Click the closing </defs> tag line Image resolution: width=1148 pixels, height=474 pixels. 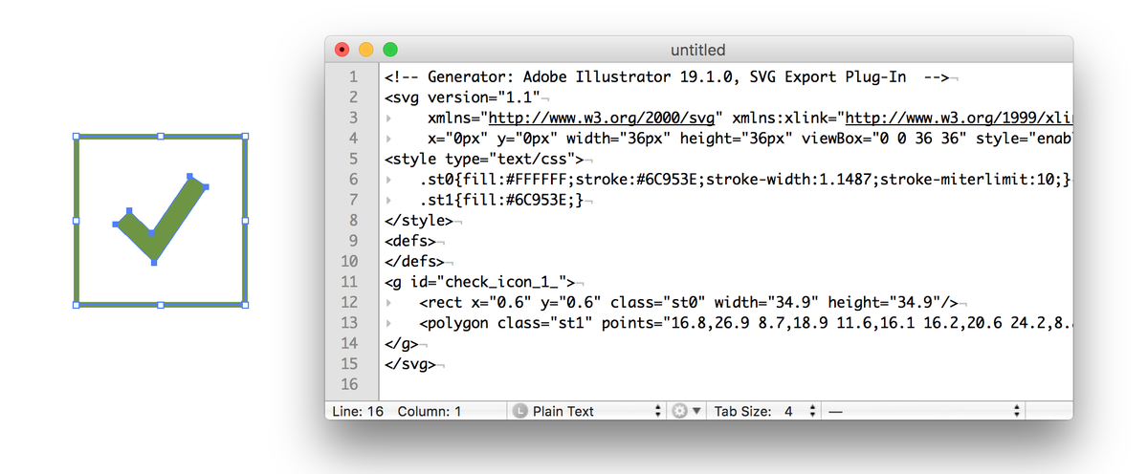point(414,261)
